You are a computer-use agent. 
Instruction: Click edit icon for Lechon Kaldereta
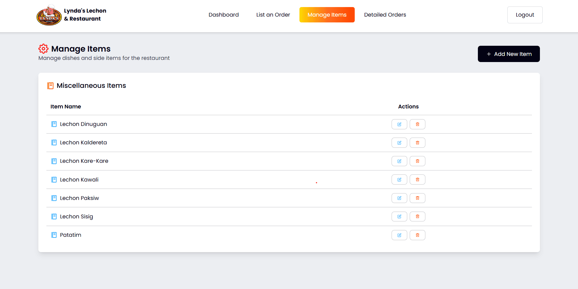click(399, 143)
